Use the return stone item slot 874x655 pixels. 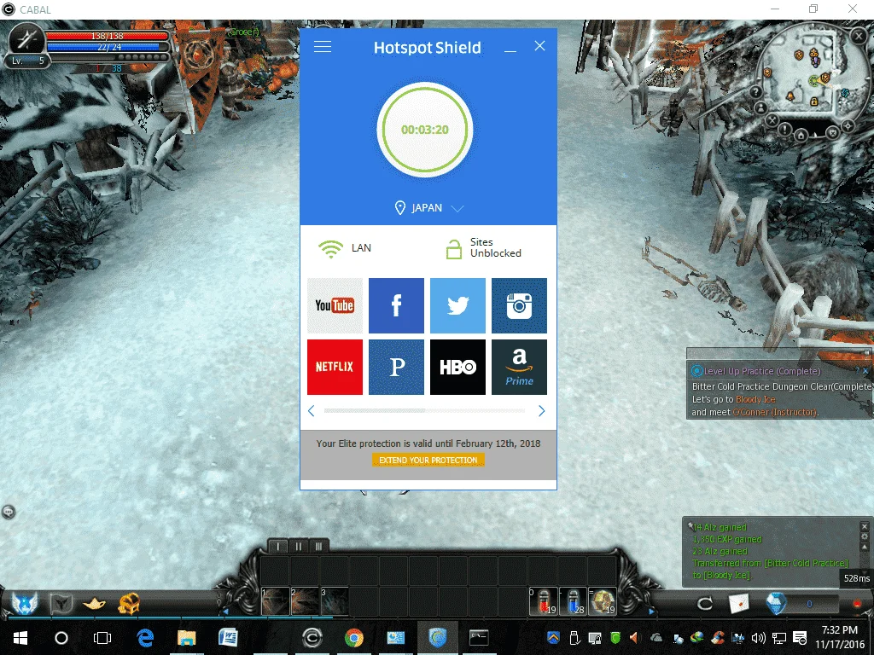(603, 601)
